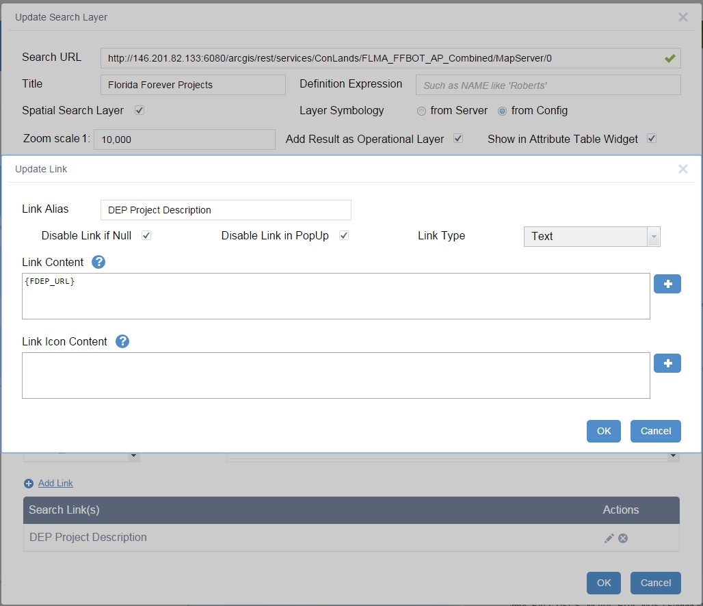703x606 pixels.
Task: Click the Title field 'Florida Forever Projects'
Action: pyautogui.click(x=193, y=85)
